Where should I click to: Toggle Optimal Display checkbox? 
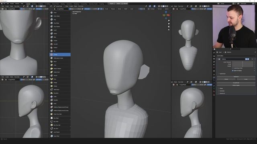(233, 71)
